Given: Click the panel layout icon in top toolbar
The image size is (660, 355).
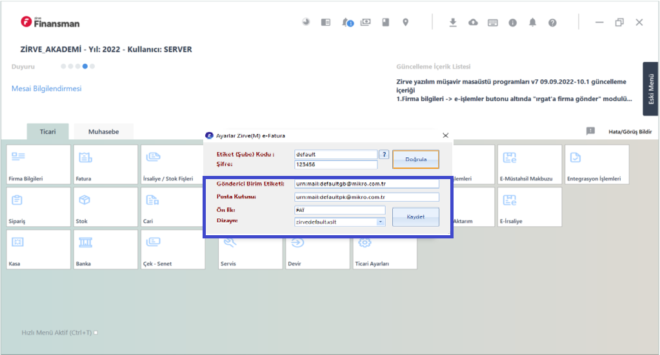Looking at the screenshot, I should click(x=326, y=23).
